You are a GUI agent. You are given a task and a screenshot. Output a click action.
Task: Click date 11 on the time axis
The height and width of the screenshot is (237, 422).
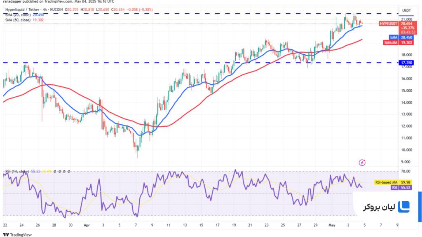point(169,225)
